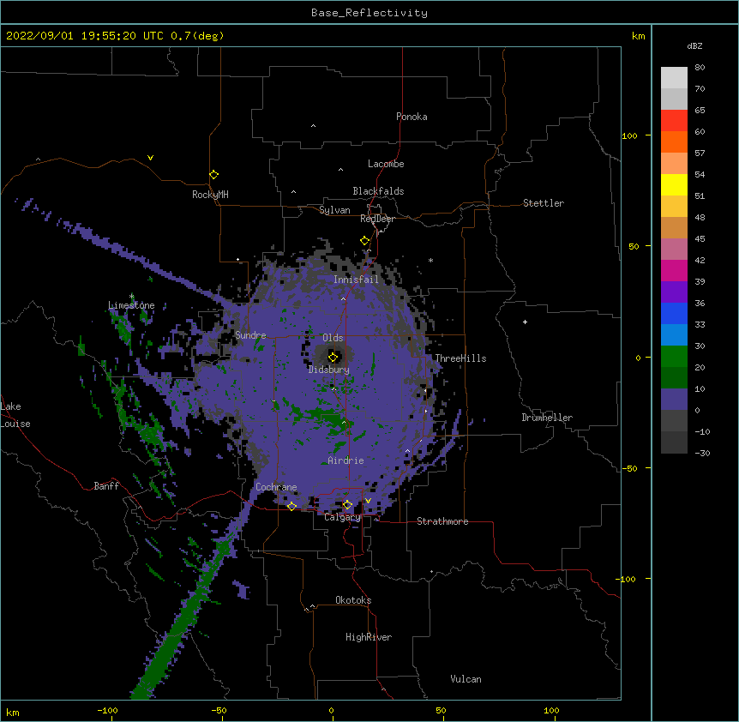Click the Calgary city label
Image resolution: width=739 pixels, height=722 pixels.
coord(343,517)
